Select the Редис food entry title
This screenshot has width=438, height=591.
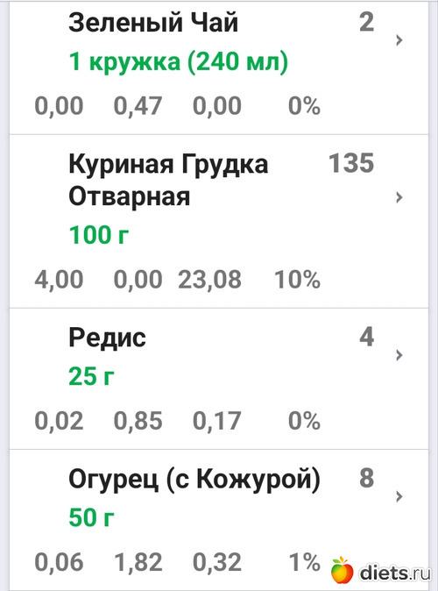click(108, 338)
